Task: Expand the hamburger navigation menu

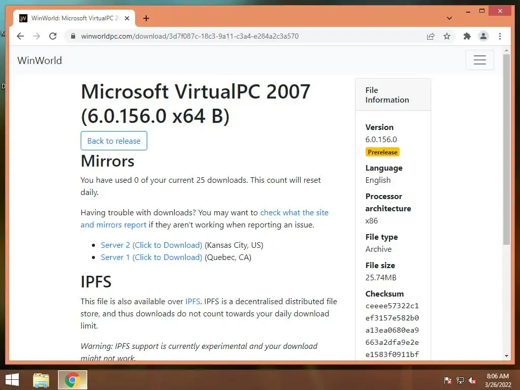Action: (479, 60)
